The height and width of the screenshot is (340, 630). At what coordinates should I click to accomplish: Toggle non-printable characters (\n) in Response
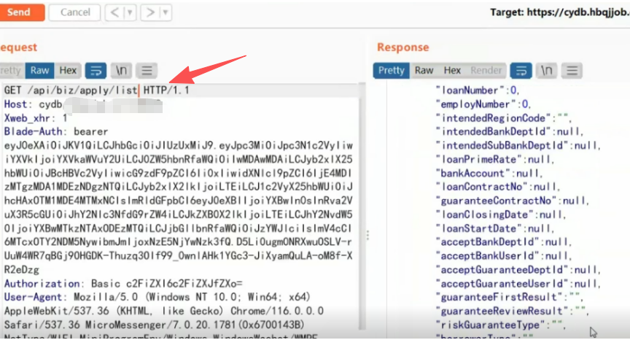(x=546, y=71)
